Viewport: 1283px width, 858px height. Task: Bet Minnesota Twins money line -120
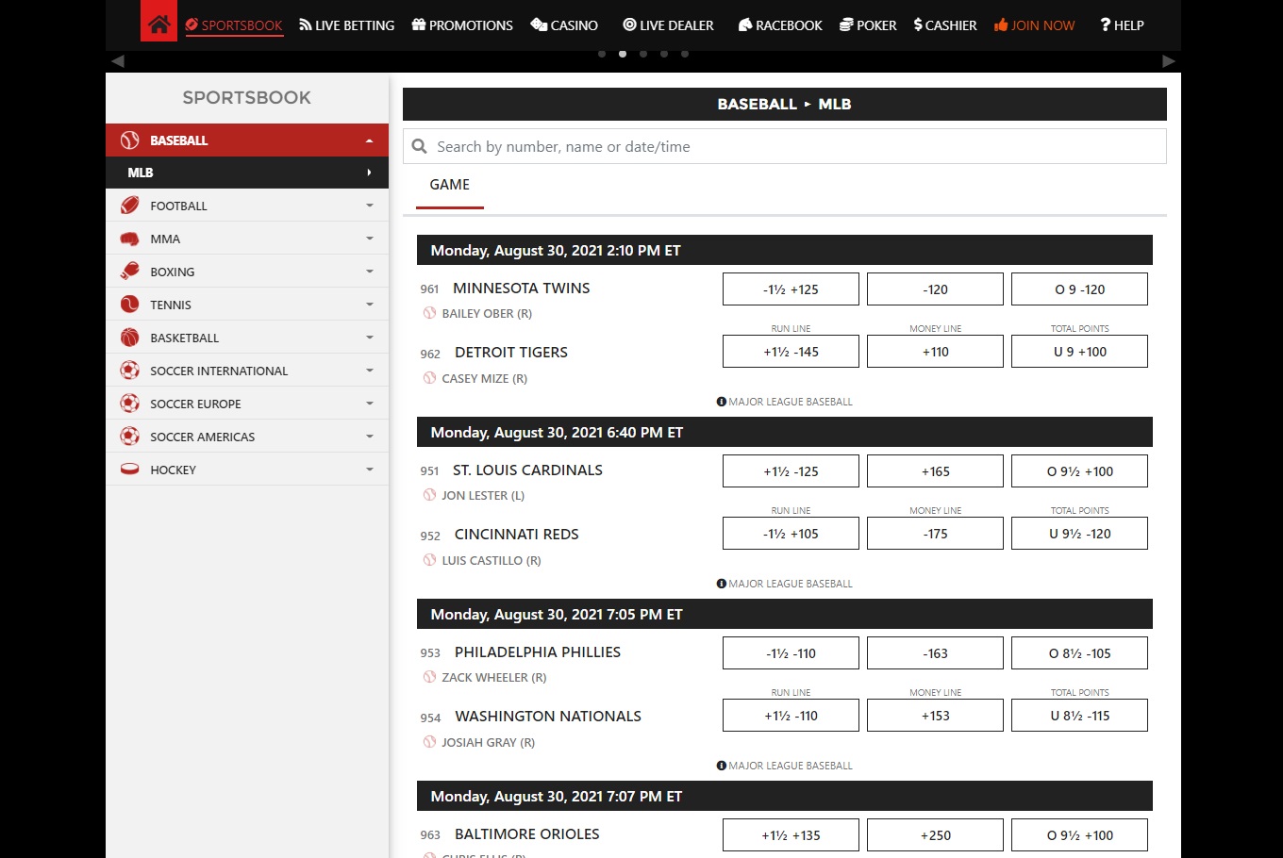click(935, 289)
